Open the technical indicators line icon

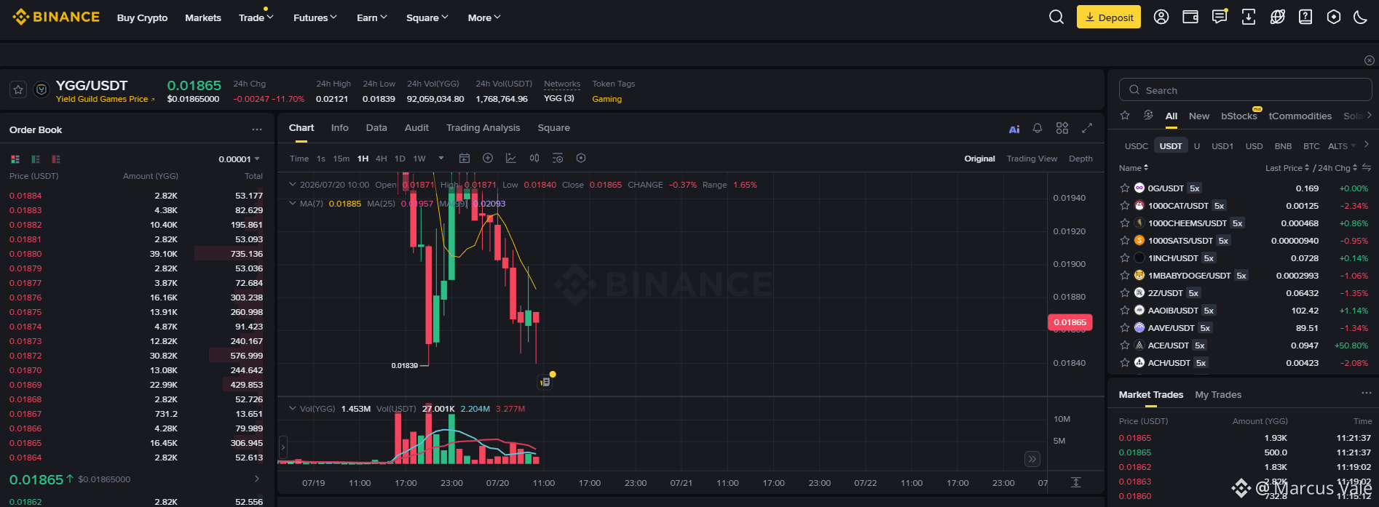click(511, 158)
